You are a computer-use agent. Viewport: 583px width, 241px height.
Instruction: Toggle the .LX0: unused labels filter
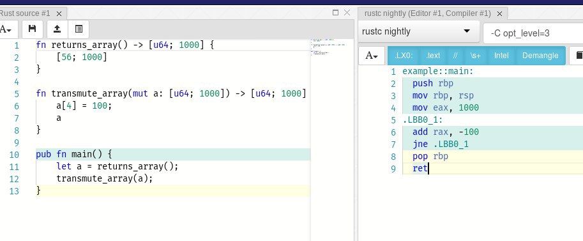tap(404, 56)
